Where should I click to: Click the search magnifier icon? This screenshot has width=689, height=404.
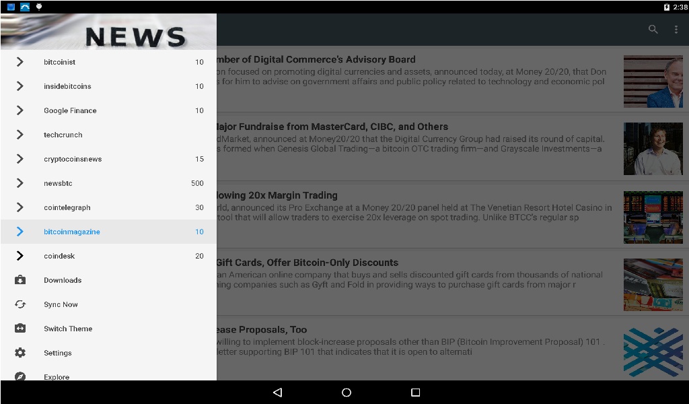(x=653, y=29)
